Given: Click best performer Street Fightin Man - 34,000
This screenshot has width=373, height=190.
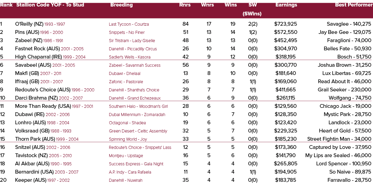Looking at the screenshot, I should [x=339, y=139].
